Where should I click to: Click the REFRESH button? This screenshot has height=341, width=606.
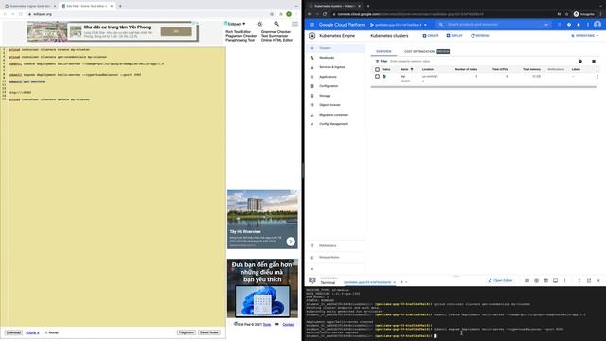click(480, 36)
